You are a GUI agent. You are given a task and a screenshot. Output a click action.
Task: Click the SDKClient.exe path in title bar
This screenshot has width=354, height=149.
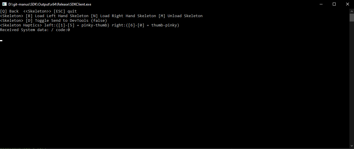coord(50,4)
